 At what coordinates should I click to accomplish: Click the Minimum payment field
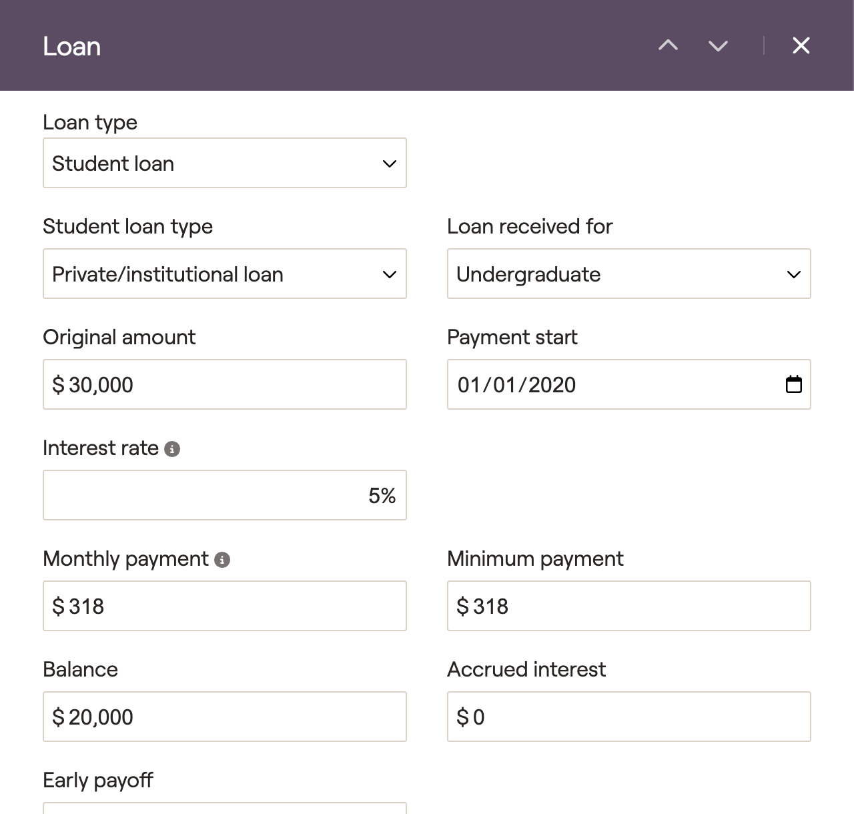point(629,606)
